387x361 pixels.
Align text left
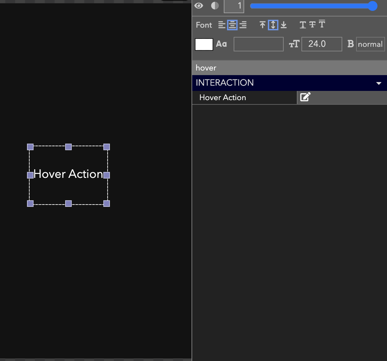pos(222,25)
